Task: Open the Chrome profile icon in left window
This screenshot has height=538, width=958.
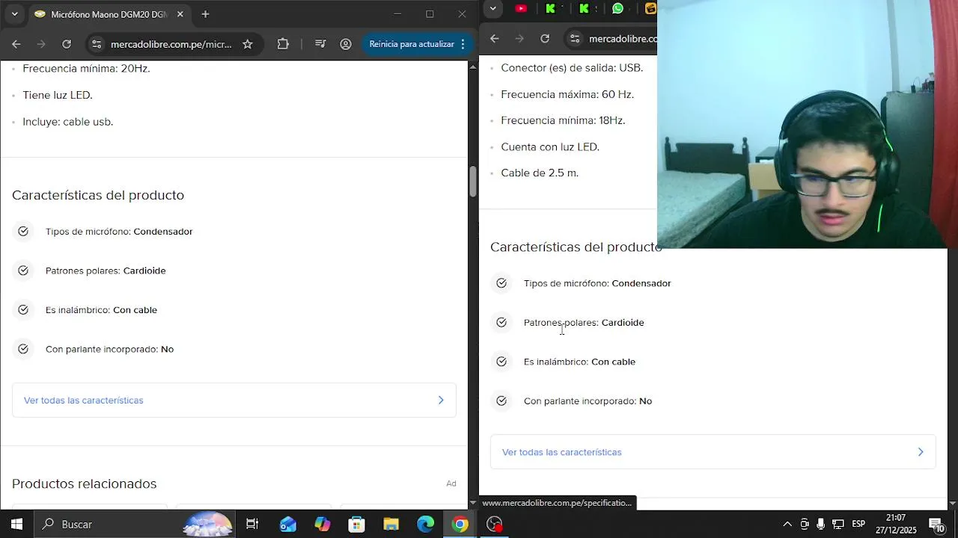Action: (x=346, y=44)
